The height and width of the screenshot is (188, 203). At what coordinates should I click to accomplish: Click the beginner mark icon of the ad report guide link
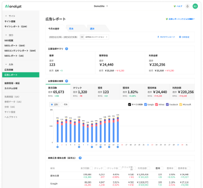point(167,19)
